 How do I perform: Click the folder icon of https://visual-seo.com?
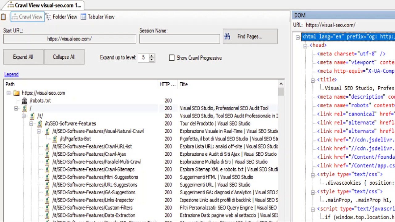(x=16, y=93)
